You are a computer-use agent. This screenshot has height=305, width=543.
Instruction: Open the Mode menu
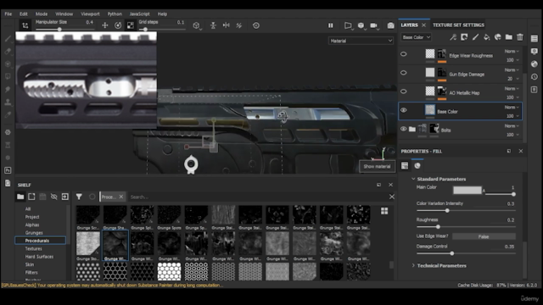(x=42, y=14)
